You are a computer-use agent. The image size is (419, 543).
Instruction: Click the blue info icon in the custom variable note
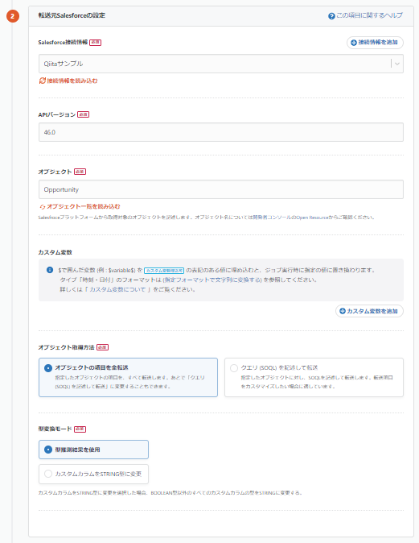pos(50,270)
